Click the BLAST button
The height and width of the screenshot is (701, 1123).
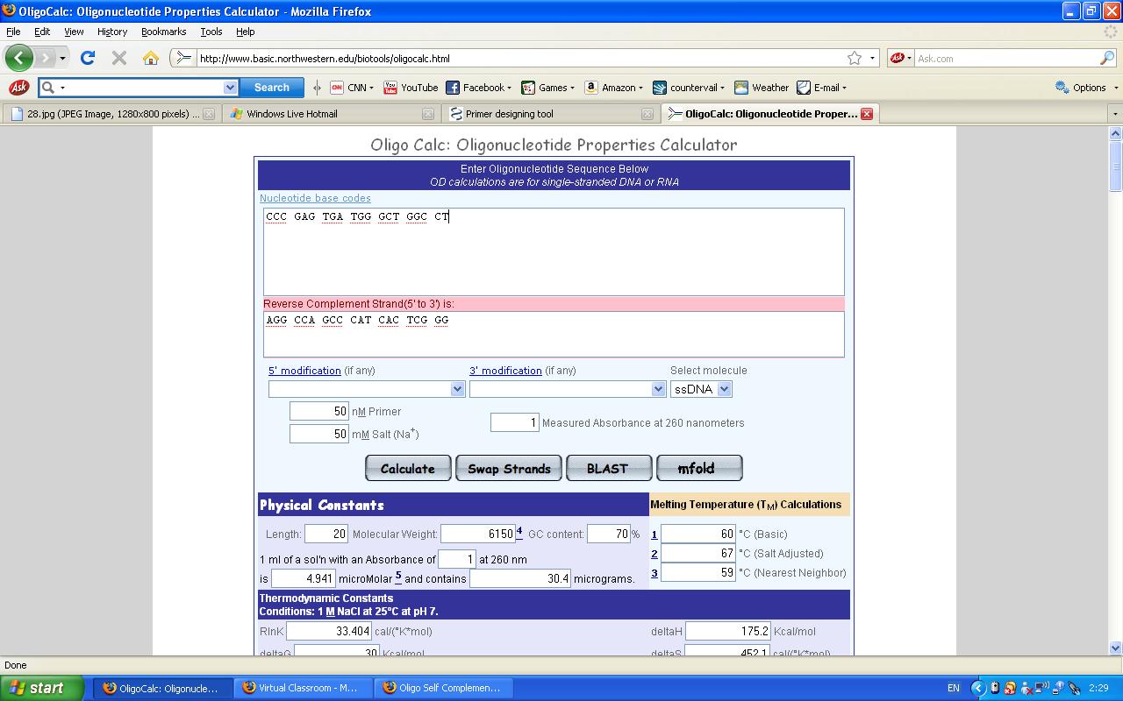coord(608,469)
